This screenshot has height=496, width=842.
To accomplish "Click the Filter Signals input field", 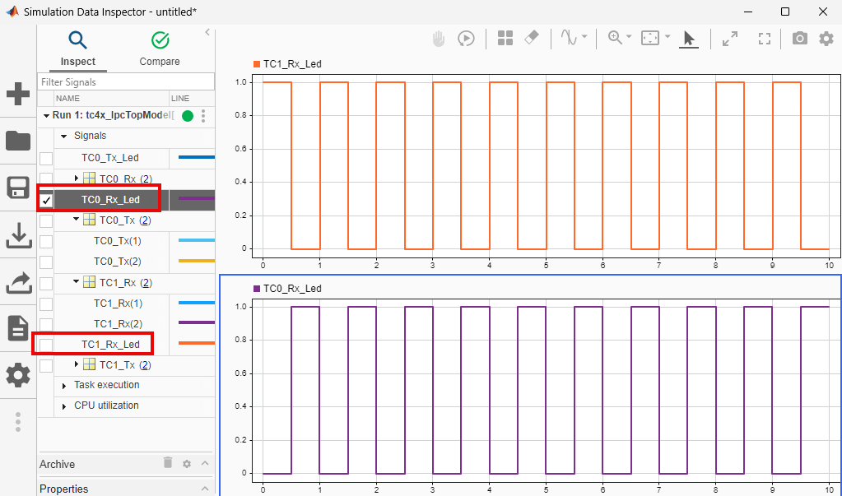I will pyautogui.click(x=125, y=82).
